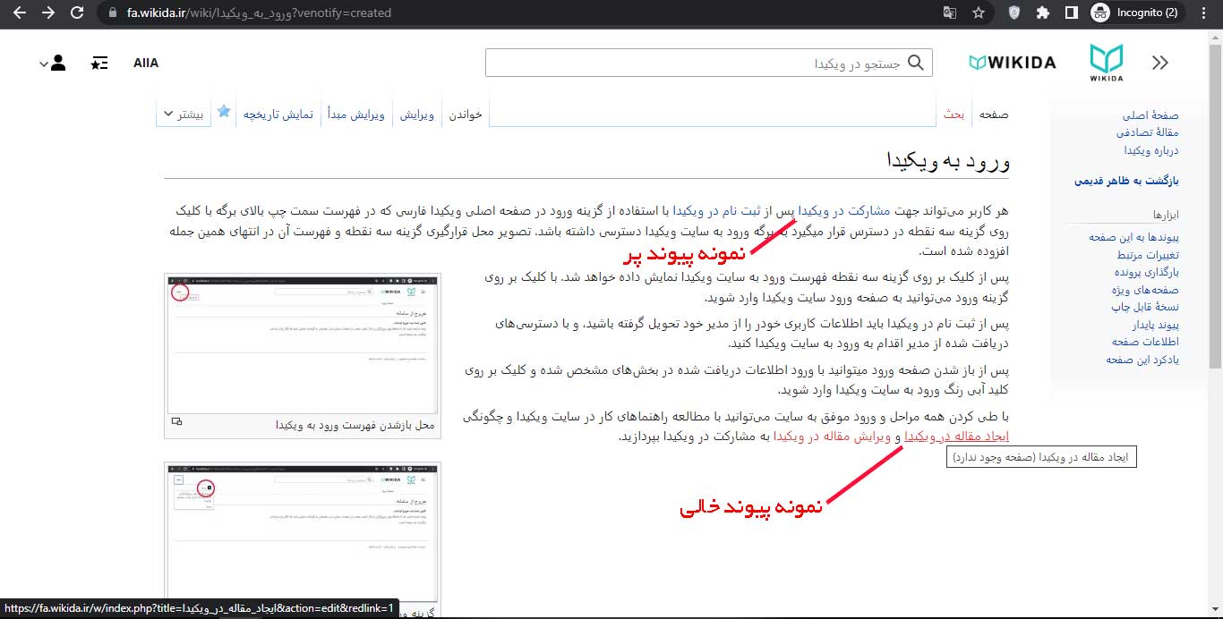Open the Chrome three-dot menu
The height and width of the screenshot is (619, 1223).
click(1204, 13)
